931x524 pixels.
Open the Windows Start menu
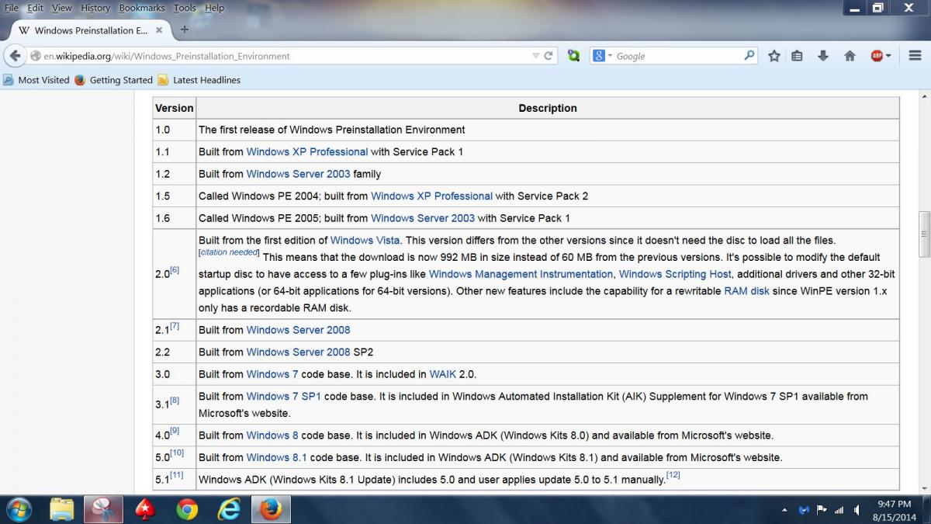click(18, 509)
